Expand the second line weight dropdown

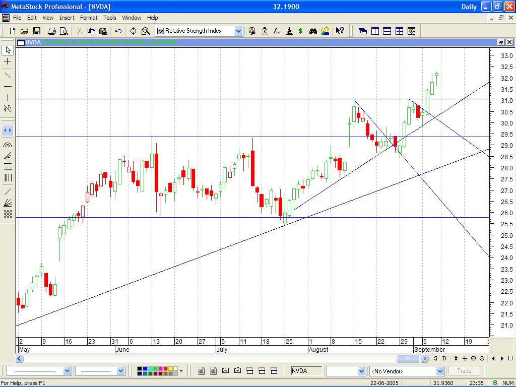120,371
